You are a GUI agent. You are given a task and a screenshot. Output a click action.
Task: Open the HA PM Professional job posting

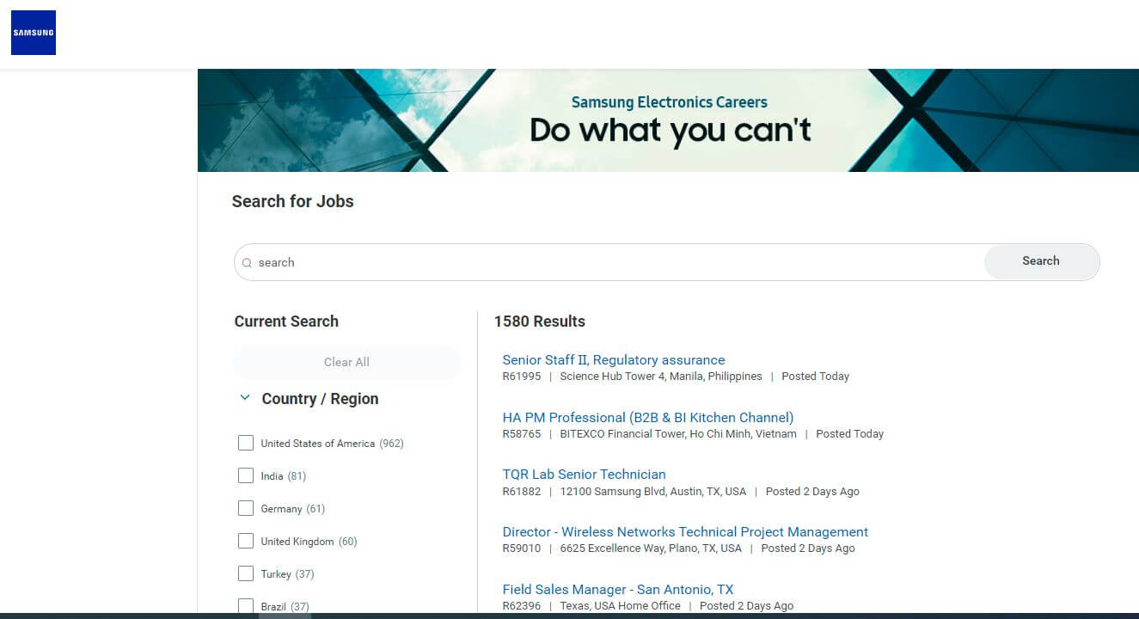tap(648, 417)
